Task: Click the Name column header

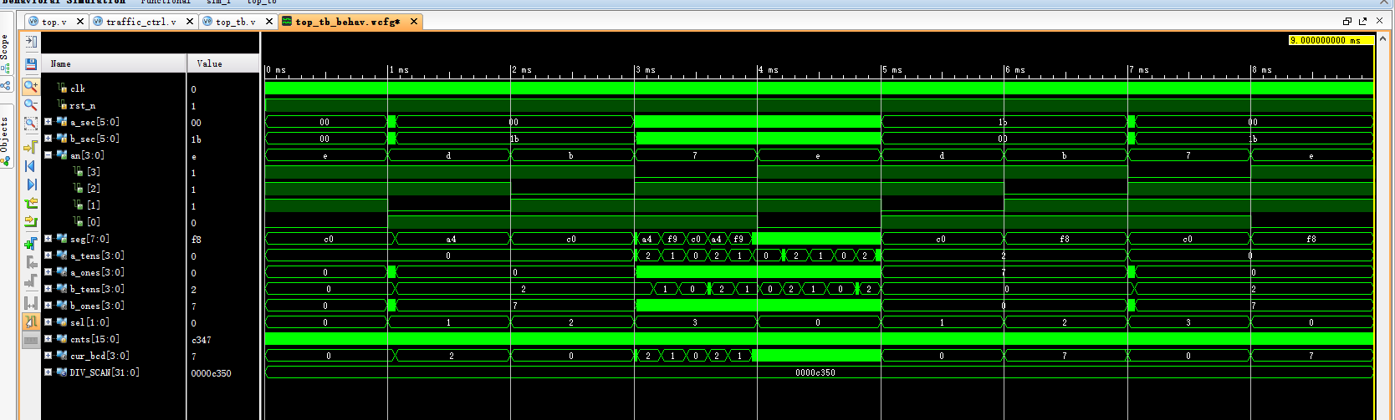Action: tap(114, 63)
